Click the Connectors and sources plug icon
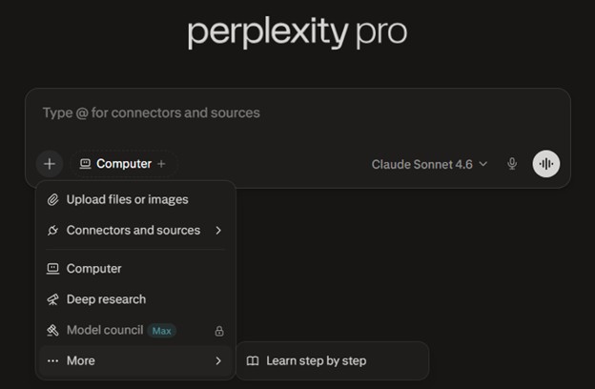595x389 pixels. (x=52, y=230)
